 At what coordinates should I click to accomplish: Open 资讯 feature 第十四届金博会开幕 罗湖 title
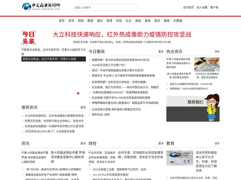[68, 157]
